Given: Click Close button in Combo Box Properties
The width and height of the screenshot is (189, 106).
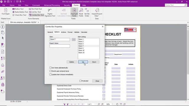Looking at the screenshot, I should click(x=97, y=81).
